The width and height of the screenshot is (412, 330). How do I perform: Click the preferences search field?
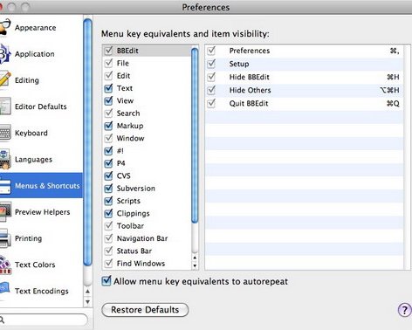[x=44, y=320]
